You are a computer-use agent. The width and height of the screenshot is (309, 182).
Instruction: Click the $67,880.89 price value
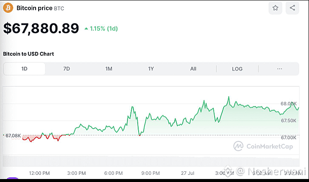click(x=41, y=28)
